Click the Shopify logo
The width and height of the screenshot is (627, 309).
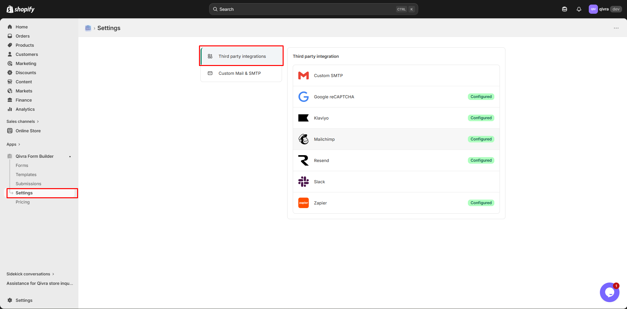(x=21, y=9)
